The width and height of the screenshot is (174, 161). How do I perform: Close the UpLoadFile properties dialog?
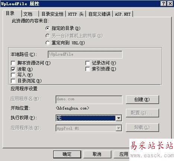tap(170, 3)
